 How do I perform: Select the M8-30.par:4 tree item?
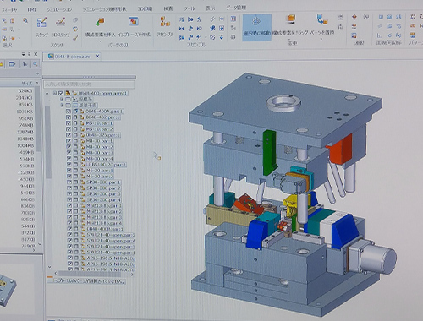click(x=99, y=159)
